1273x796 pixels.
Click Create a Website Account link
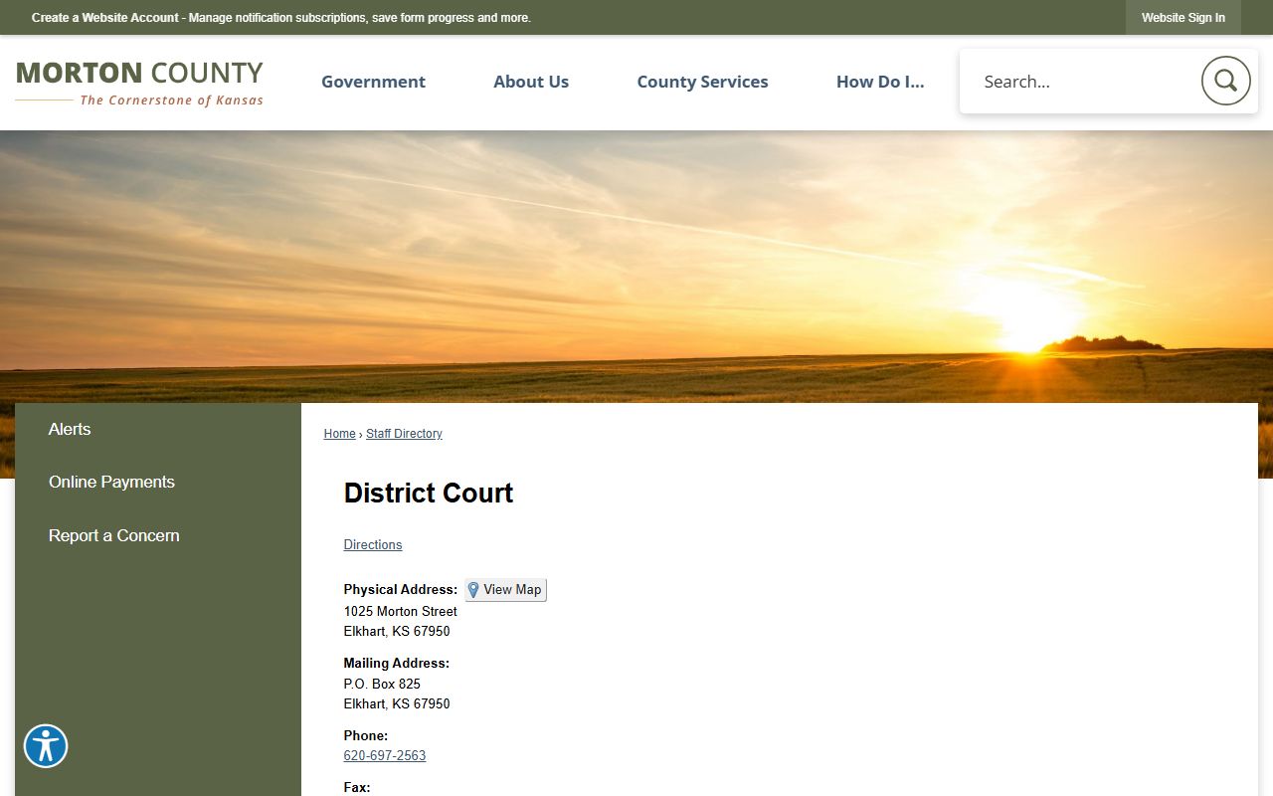point(105,18)
